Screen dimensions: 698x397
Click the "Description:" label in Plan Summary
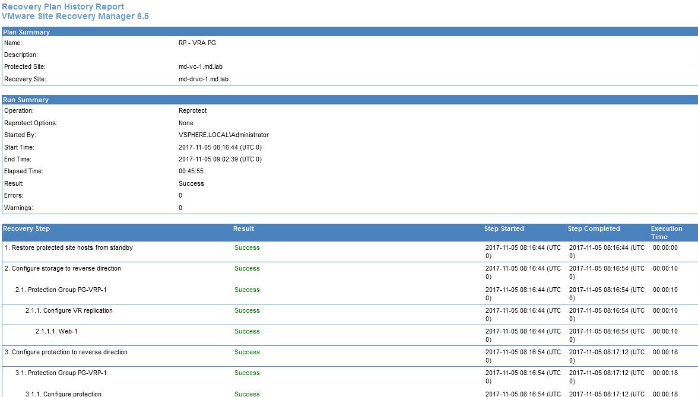21,55
